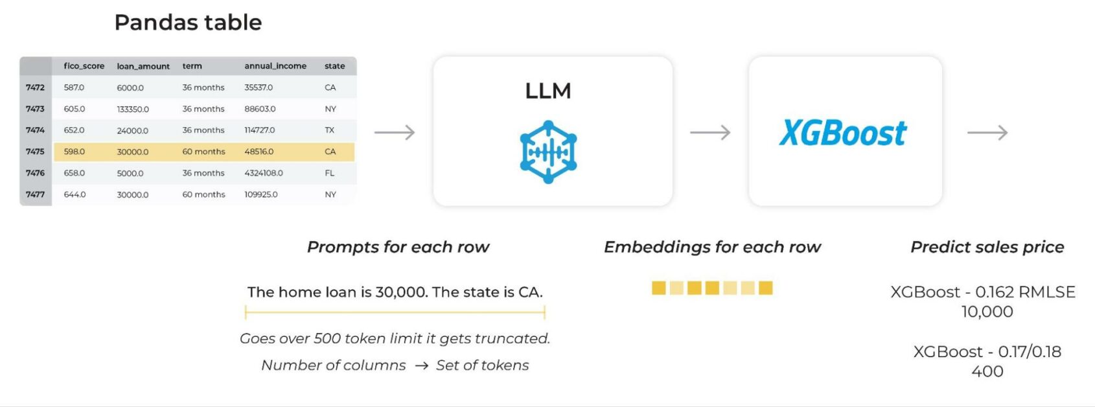Click the Predict sales price heading
Image resolution: width=1095 pixels, height=407 pixels.
pos(987,247)
